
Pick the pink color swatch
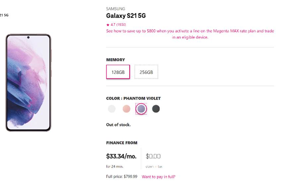coord(126,109)
